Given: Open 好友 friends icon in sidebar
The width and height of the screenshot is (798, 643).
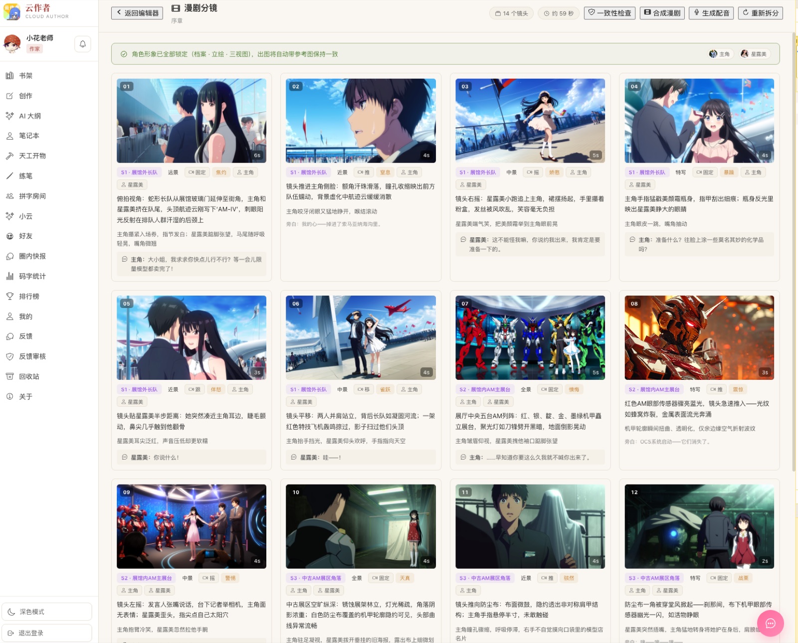Looking at the screenshot, I should 9,236.
